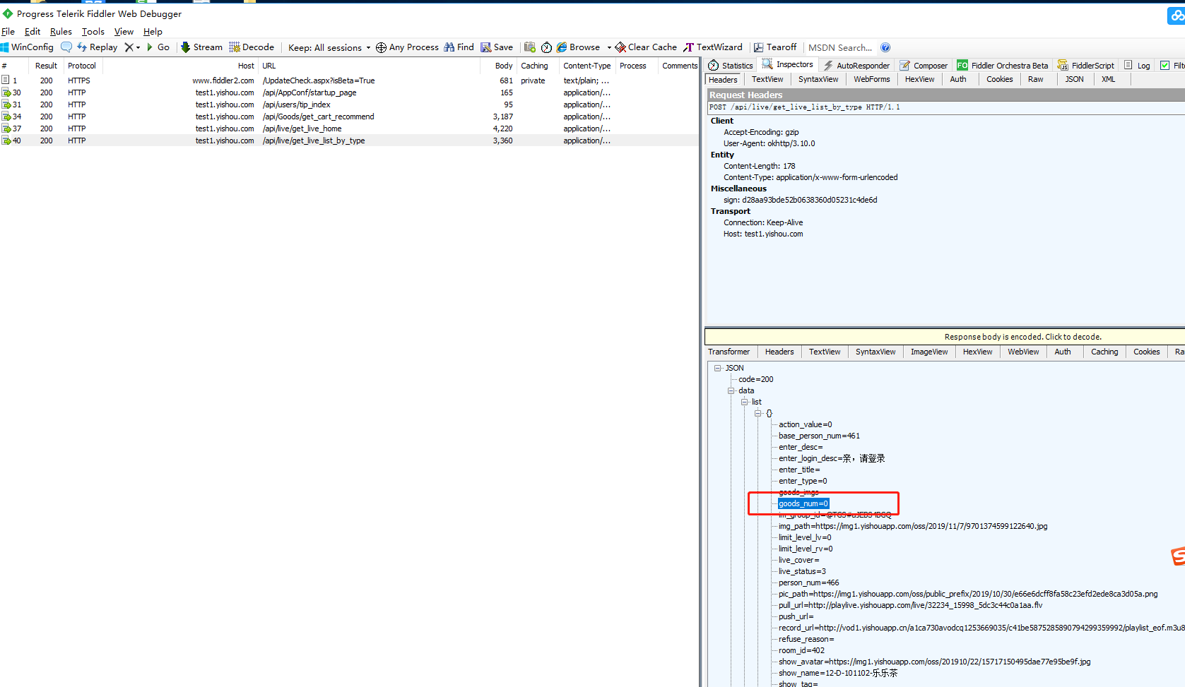Viewport: 1185px width, 687px height.
Task: Sort sessions by Result column
Action: tap(46, 66)
